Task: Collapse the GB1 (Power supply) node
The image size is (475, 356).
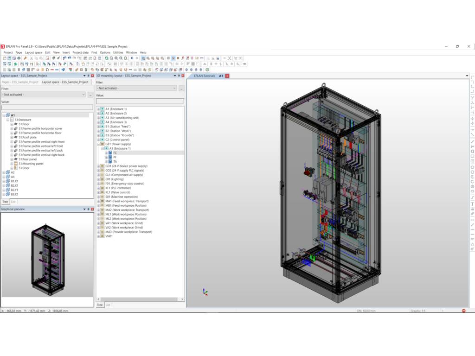Action: point(98,144)
